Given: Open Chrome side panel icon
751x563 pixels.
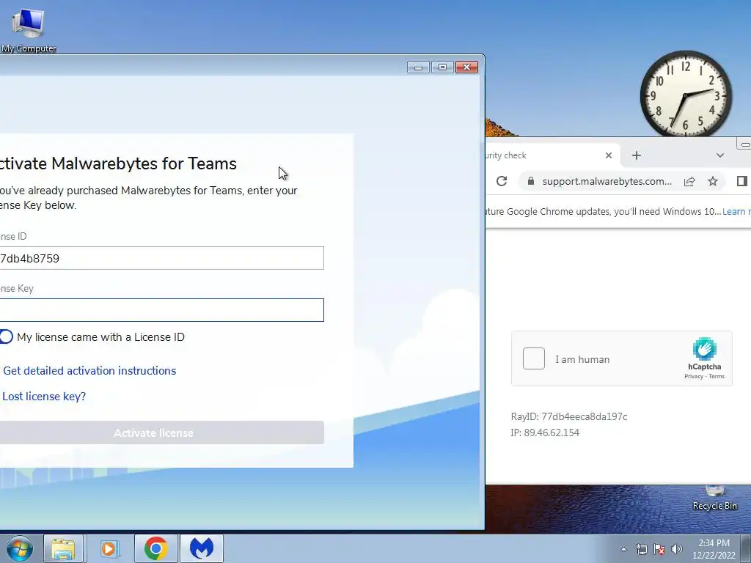Looking at the screenshot, I should [x=742, y=181].
